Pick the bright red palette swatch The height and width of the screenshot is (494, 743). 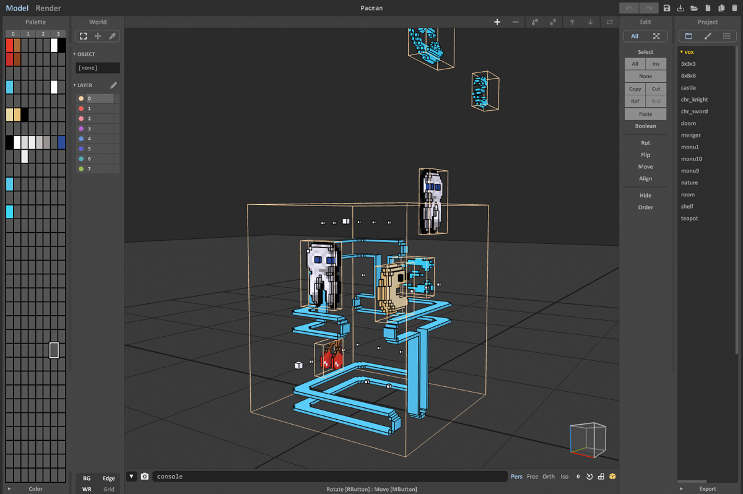coord(9,45)
